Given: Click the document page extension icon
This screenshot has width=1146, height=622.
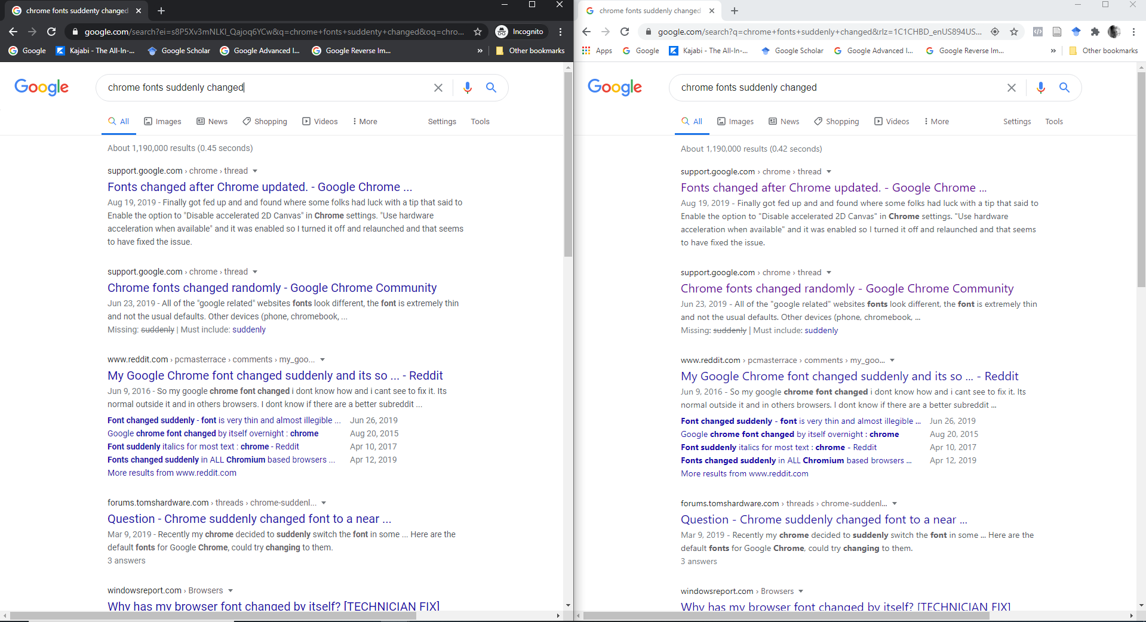Looking at the screenshot, I should (1057, 32).
